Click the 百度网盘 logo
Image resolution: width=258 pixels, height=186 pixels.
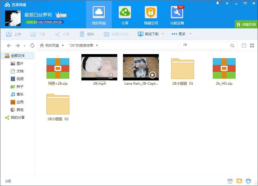(x=15, y=5)
